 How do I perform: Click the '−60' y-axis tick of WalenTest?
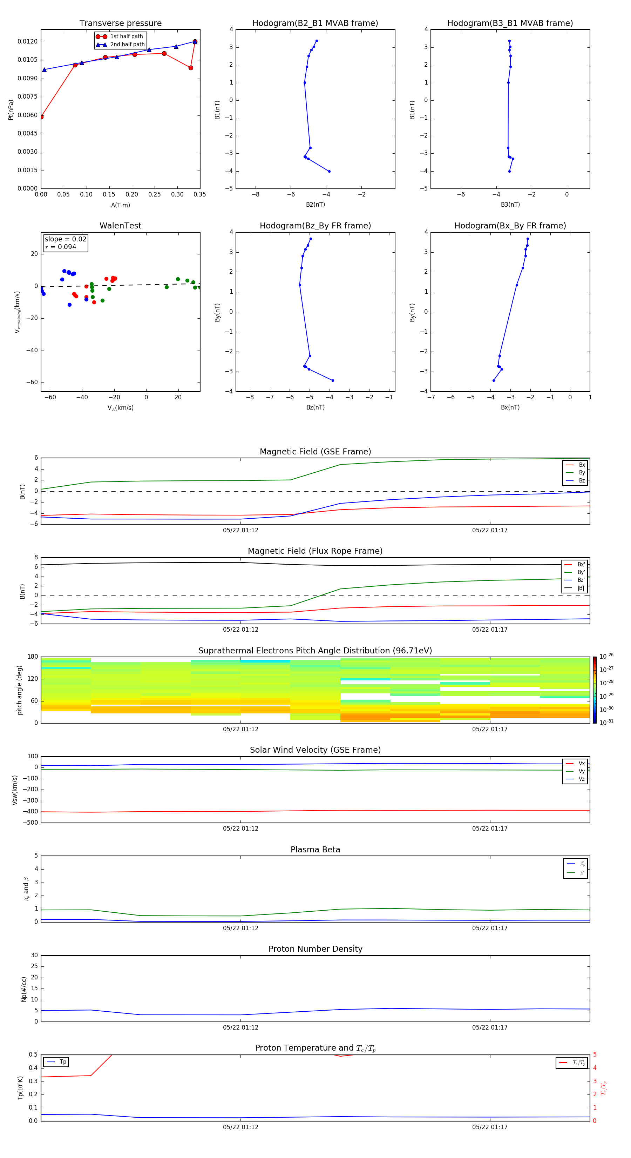pyautogui.click(x=32, y=382)
